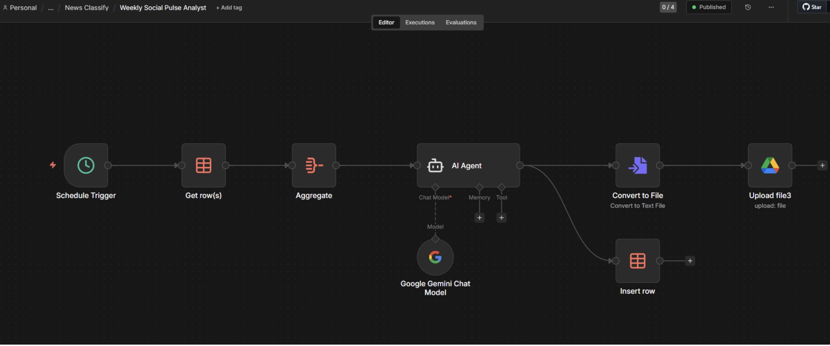Click the Published status button

709,7
